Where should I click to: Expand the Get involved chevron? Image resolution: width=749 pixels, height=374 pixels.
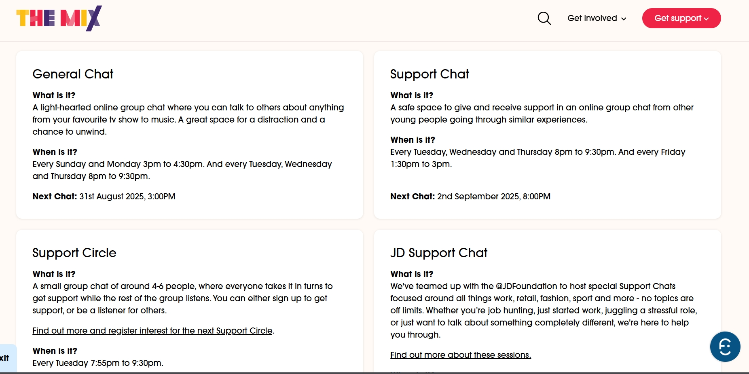tap(624, 19)
